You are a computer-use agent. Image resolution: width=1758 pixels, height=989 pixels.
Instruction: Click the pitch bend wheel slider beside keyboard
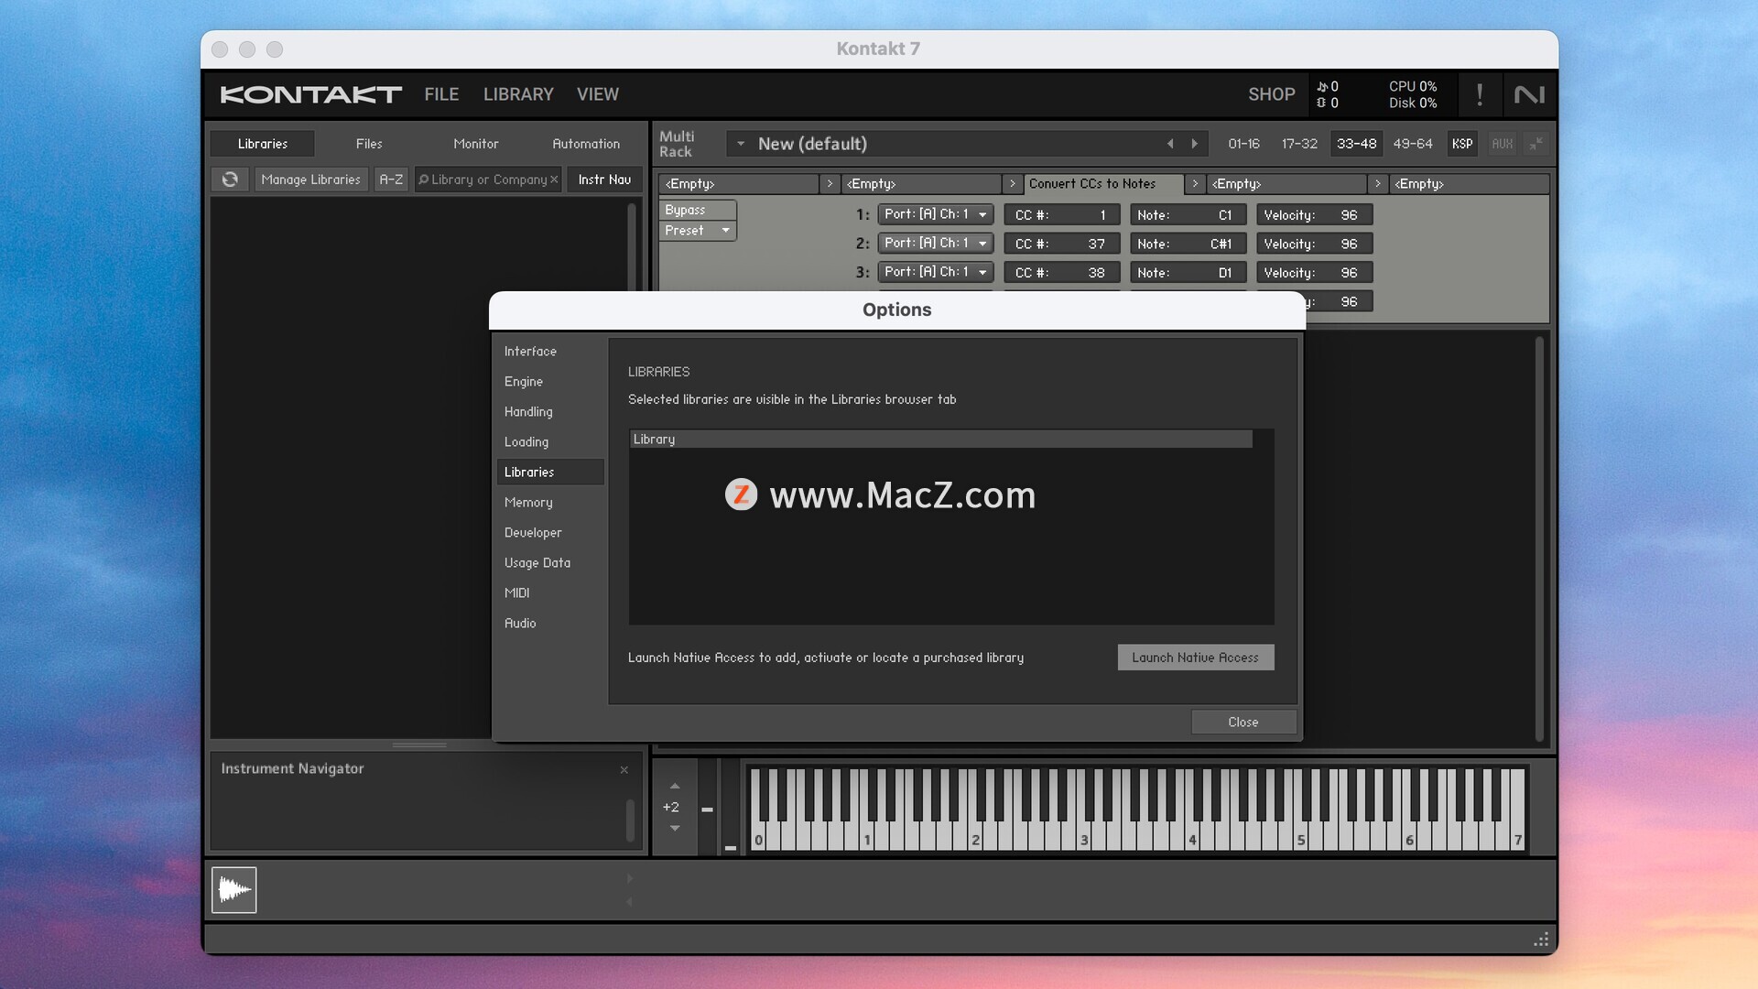(x=708, y=809)
